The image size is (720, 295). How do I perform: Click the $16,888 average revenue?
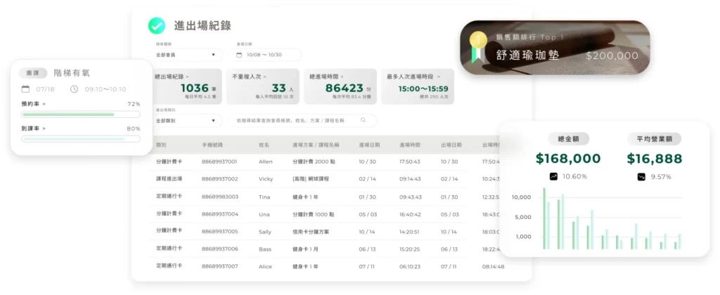tap(655, 159)
